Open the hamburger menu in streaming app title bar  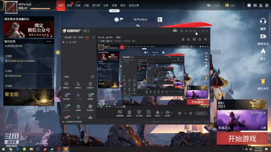[x=194, y=31]
